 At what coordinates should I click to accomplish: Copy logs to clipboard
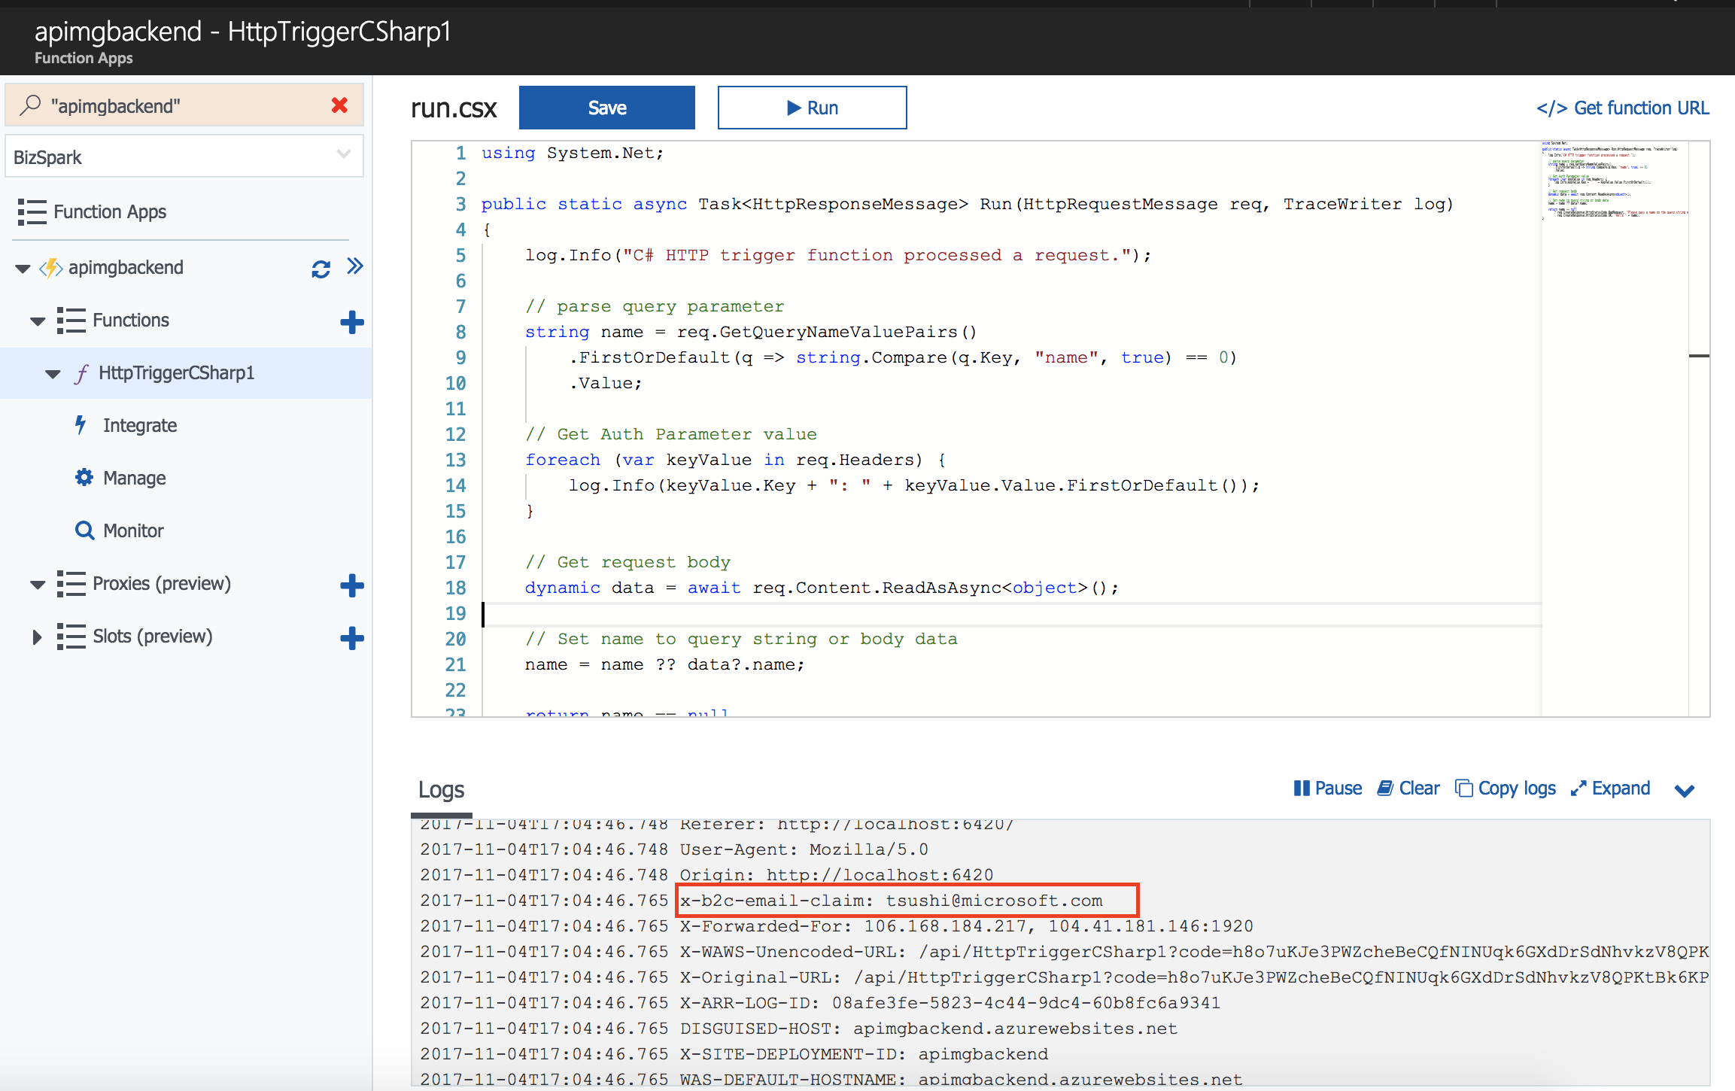tap(1505, 788)
